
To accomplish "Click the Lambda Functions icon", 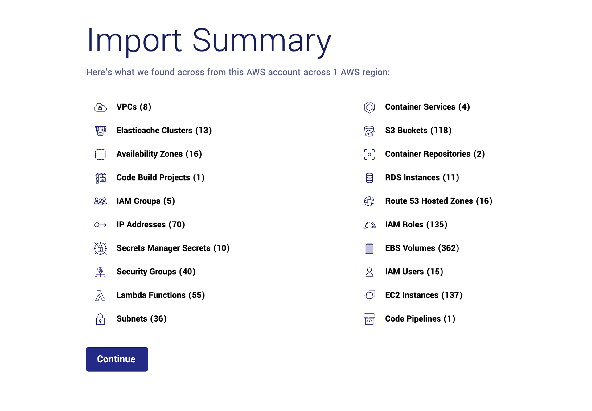I will 100,296.
